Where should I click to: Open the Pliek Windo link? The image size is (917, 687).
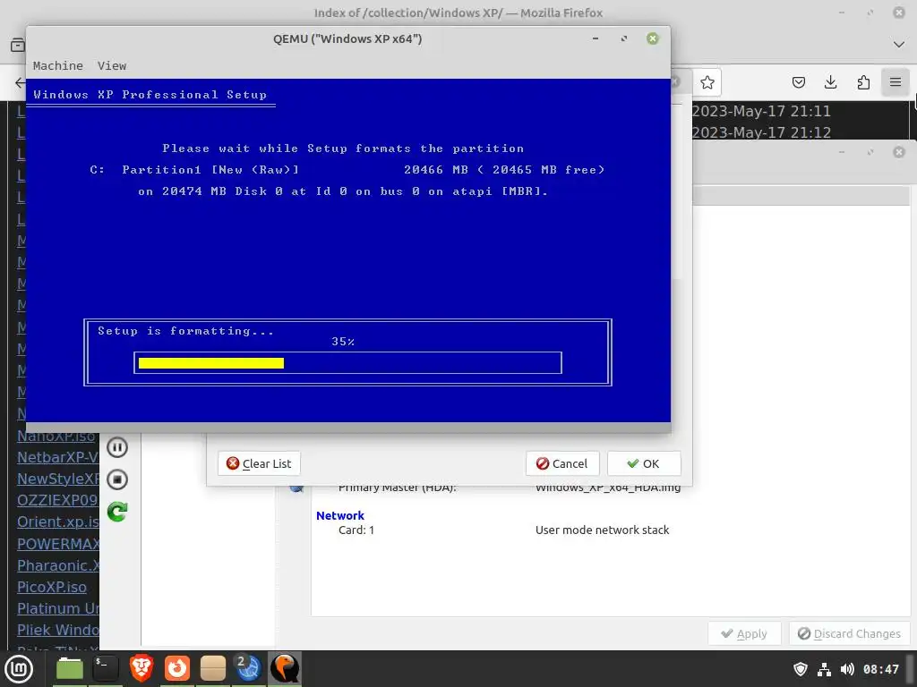[x=57, y=631]
